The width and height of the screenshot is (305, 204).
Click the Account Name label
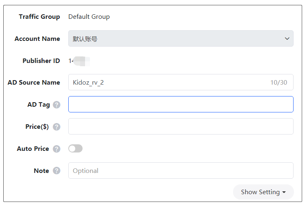(37, 39)
